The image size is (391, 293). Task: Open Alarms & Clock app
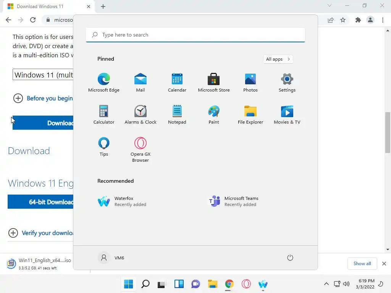click(x=141, y=114)
